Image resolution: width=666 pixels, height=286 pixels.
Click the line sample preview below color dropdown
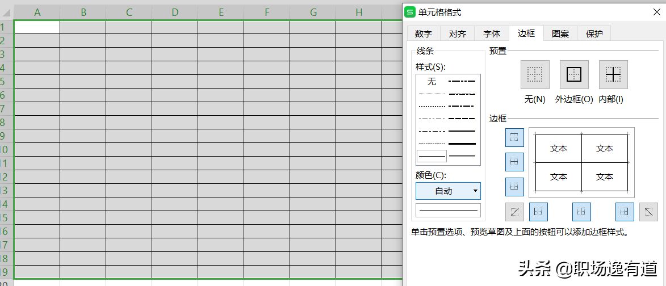[x=448, y=210]
